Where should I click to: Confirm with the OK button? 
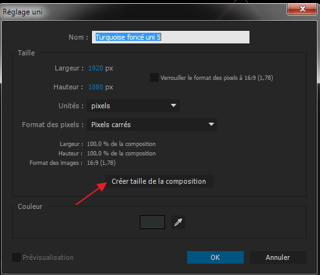coord(215,257)
